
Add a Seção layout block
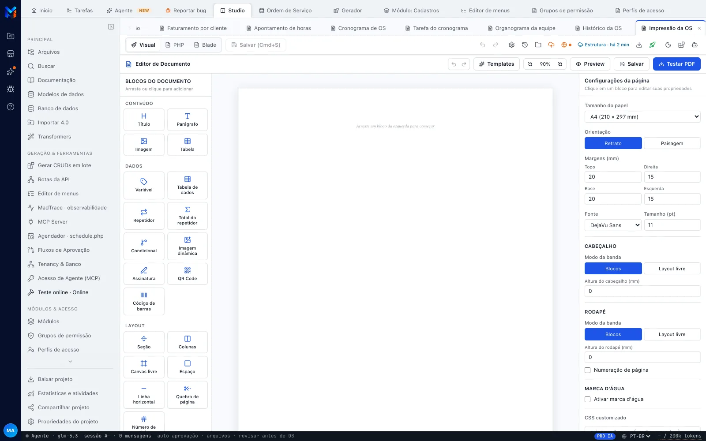pos(144,342)
